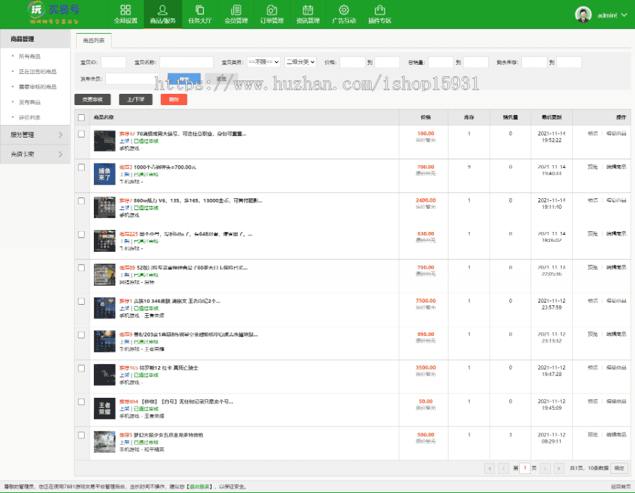
Task: Expand the 服务管理 sidebar section
Action: coord(35,135)
